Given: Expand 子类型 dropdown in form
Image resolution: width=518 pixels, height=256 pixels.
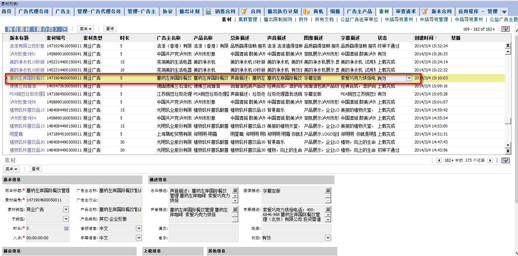Looking at the screenshot, I should coord(66,219).
